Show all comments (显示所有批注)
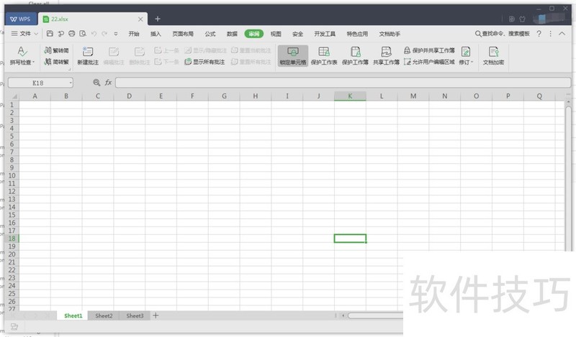Viewport: 576px width, 337px height. coord(204,62)
